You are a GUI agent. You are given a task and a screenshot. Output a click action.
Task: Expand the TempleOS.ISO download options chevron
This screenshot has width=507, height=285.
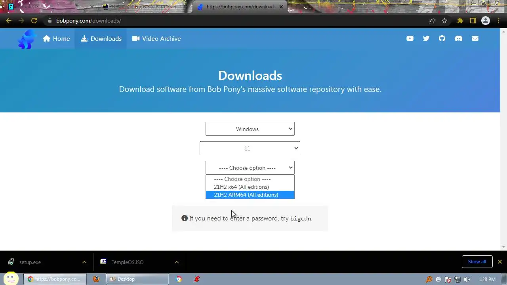pos(177,262)
